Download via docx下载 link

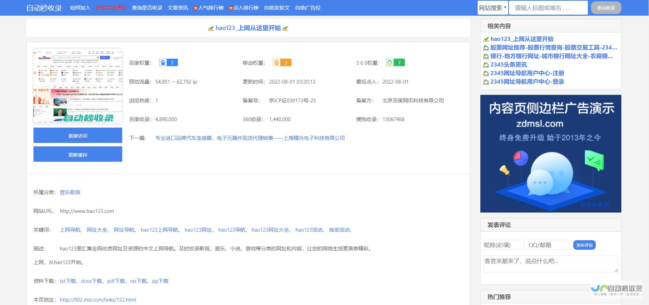click(91, 281)
